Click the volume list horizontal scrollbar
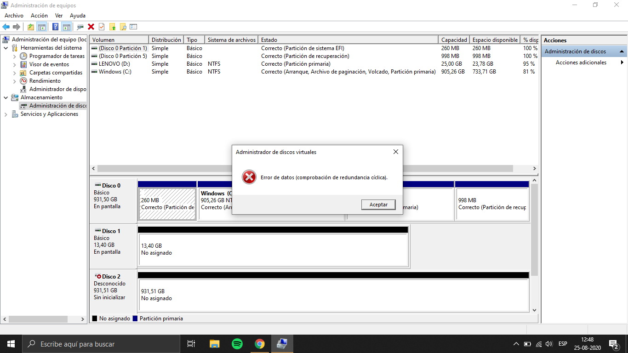Image resolution: width=628 pixels, height=353 pixels. coord(314,169)
